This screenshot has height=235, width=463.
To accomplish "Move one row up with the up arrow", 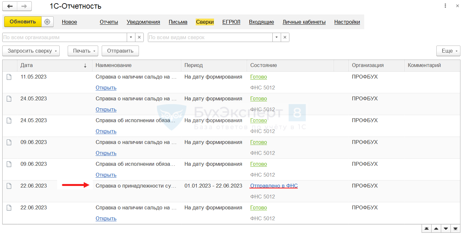I will (x=436, y=229).
